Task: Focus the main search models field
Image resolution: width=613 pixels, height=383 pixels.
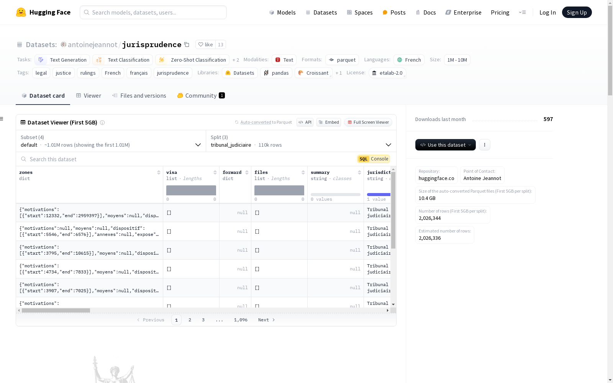Action: 153,12
